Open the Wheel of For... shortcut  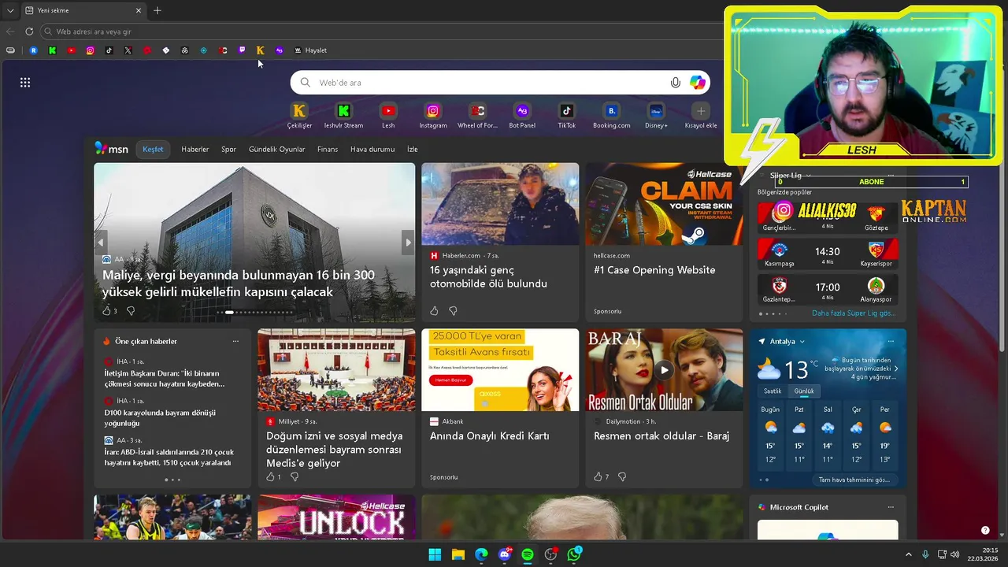[477, 115]
